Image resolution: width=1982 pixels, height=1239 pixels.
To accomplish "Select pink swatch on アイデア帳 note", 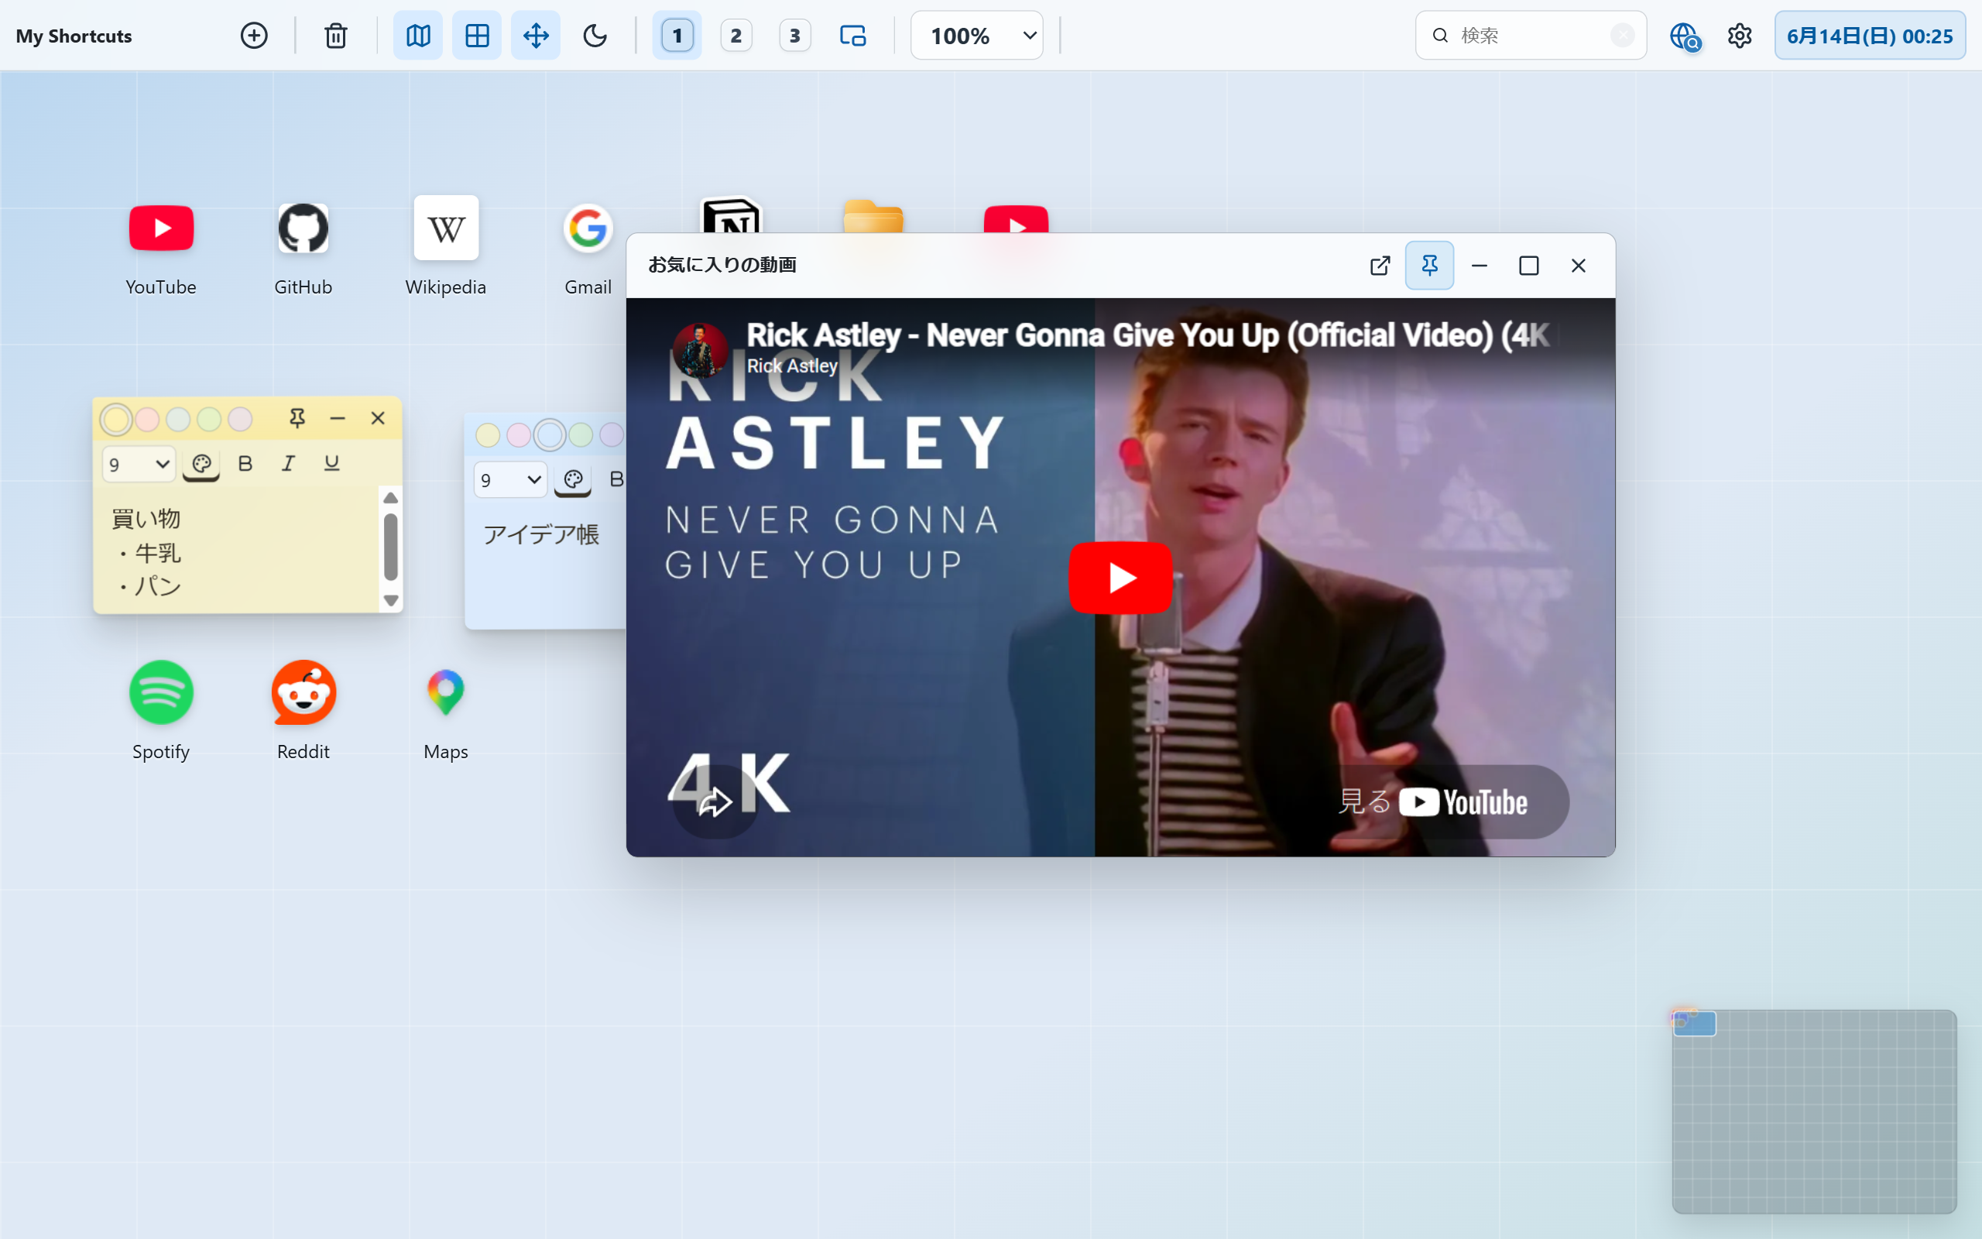I will coord(519,435).
